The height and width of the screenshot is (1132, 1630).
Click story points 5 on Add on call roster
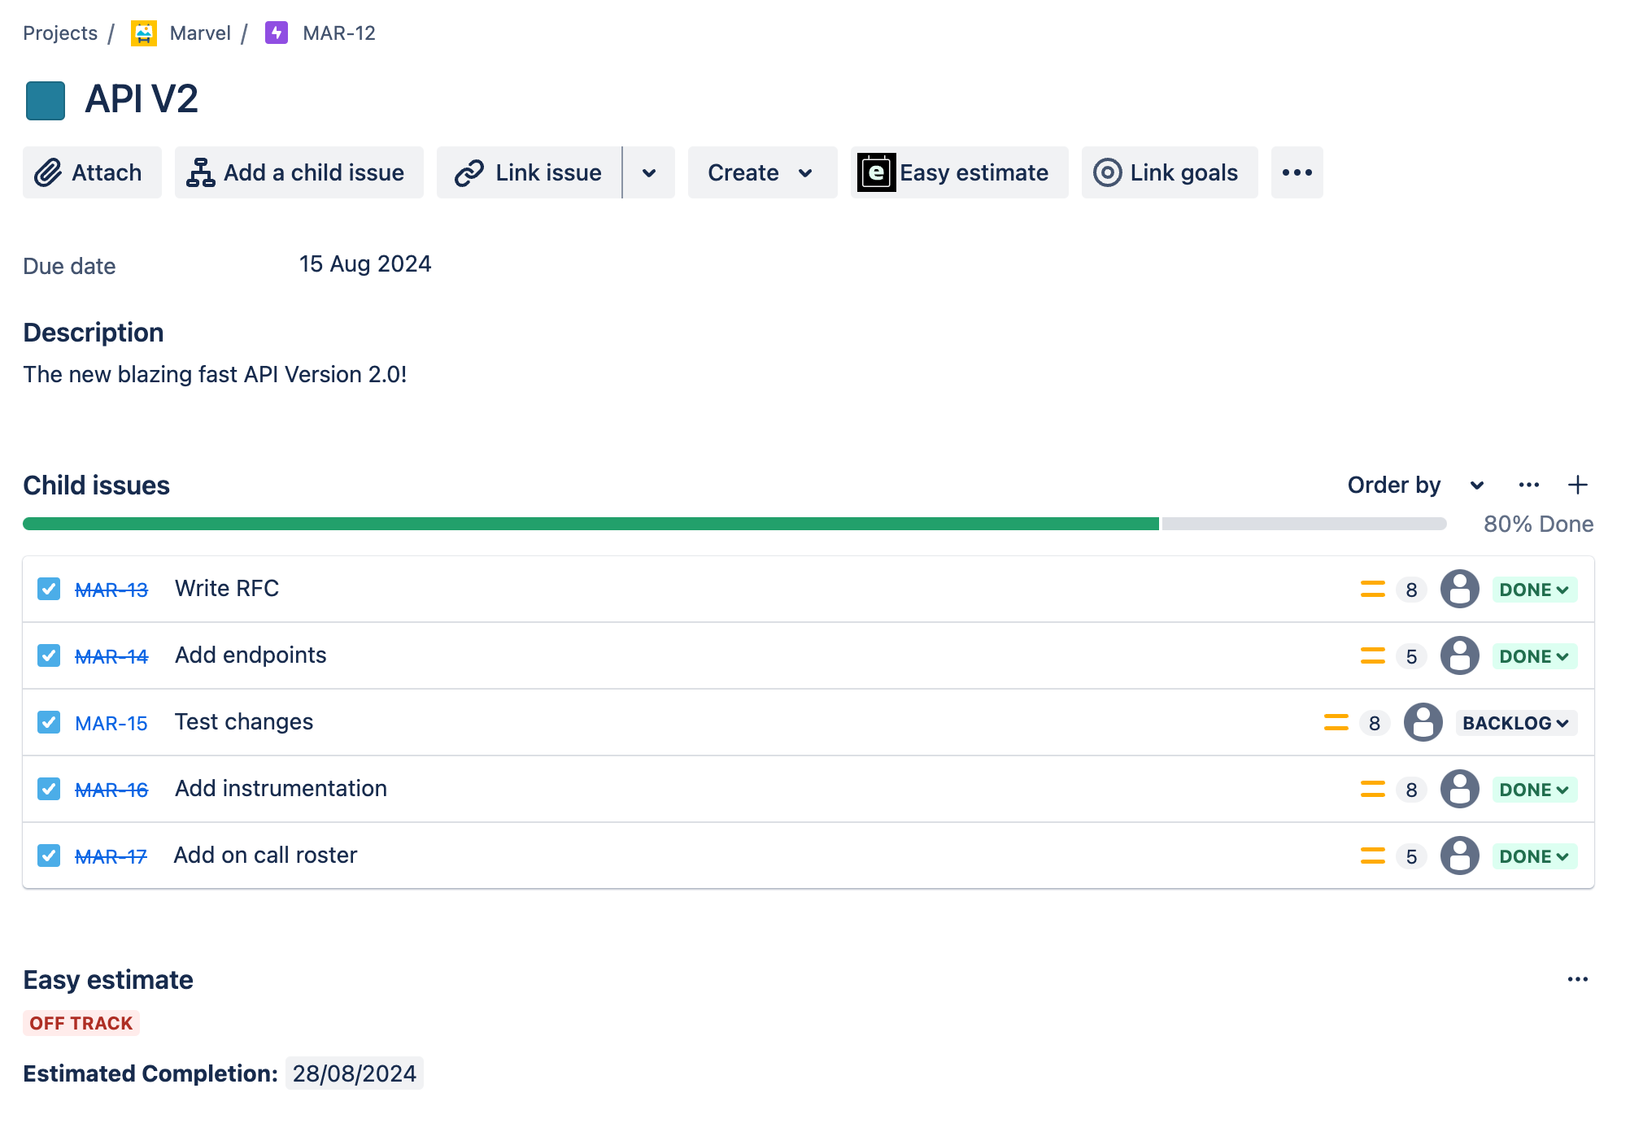tap(1412, 856)
